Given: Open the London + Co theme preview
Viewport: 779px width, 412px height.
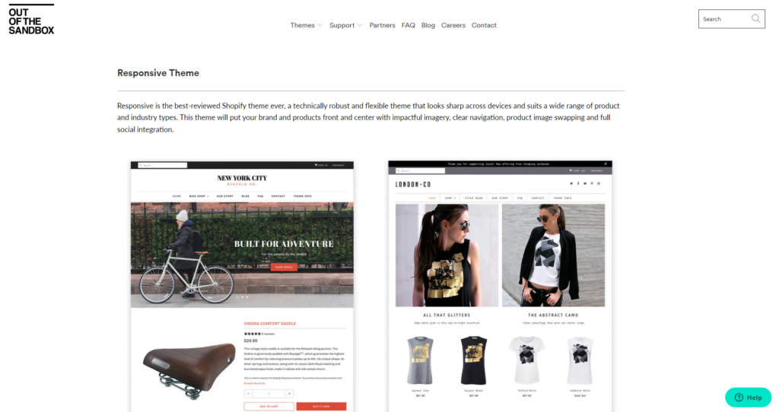Looking at the screenshot, I should click(x=501, y=287).
